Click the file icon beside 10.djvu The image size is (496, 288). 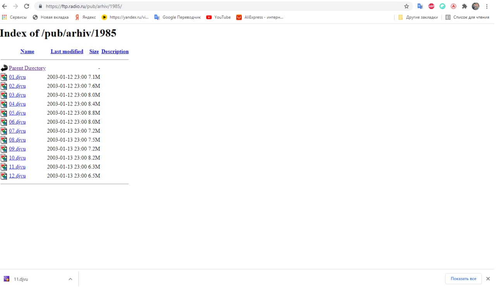tap(4, 157)
